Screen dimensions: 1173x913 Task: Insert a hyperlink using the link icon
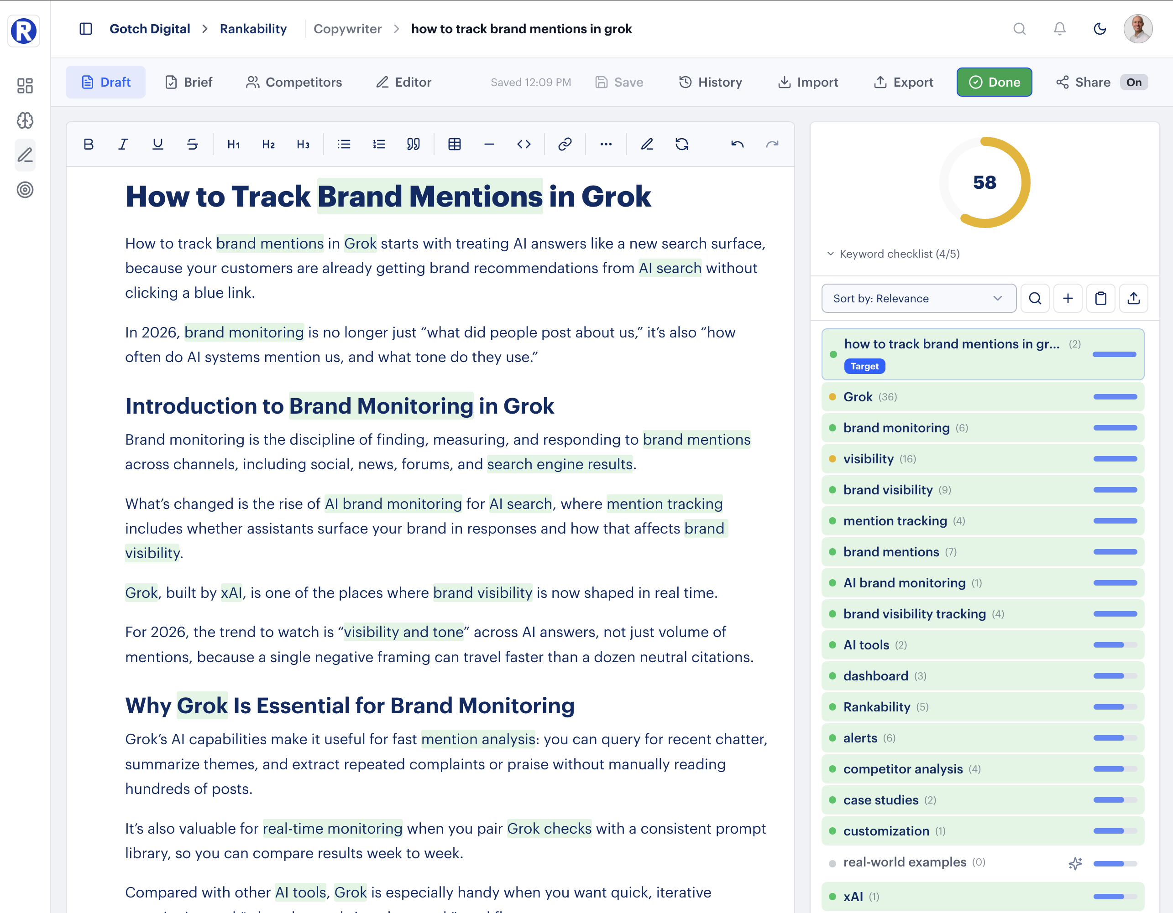pyautogui.click(x=565, y=144)
